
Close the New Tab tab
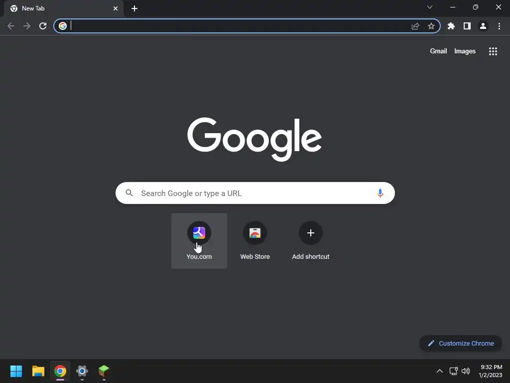pos(116,8)
